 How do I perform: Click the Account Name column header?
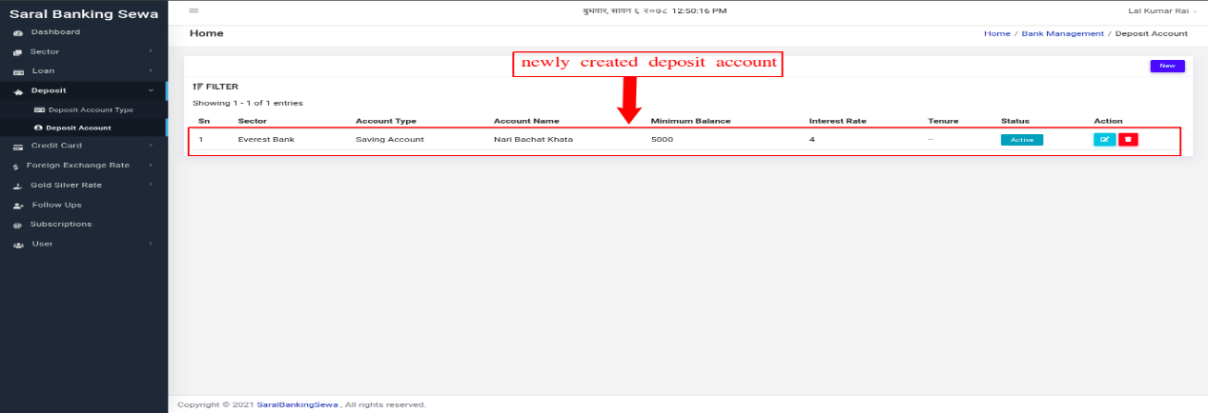pos(526,121)
